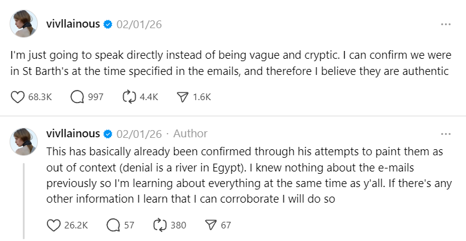
Task: Open comments on the Author reply
Action: tap(113, 225)
